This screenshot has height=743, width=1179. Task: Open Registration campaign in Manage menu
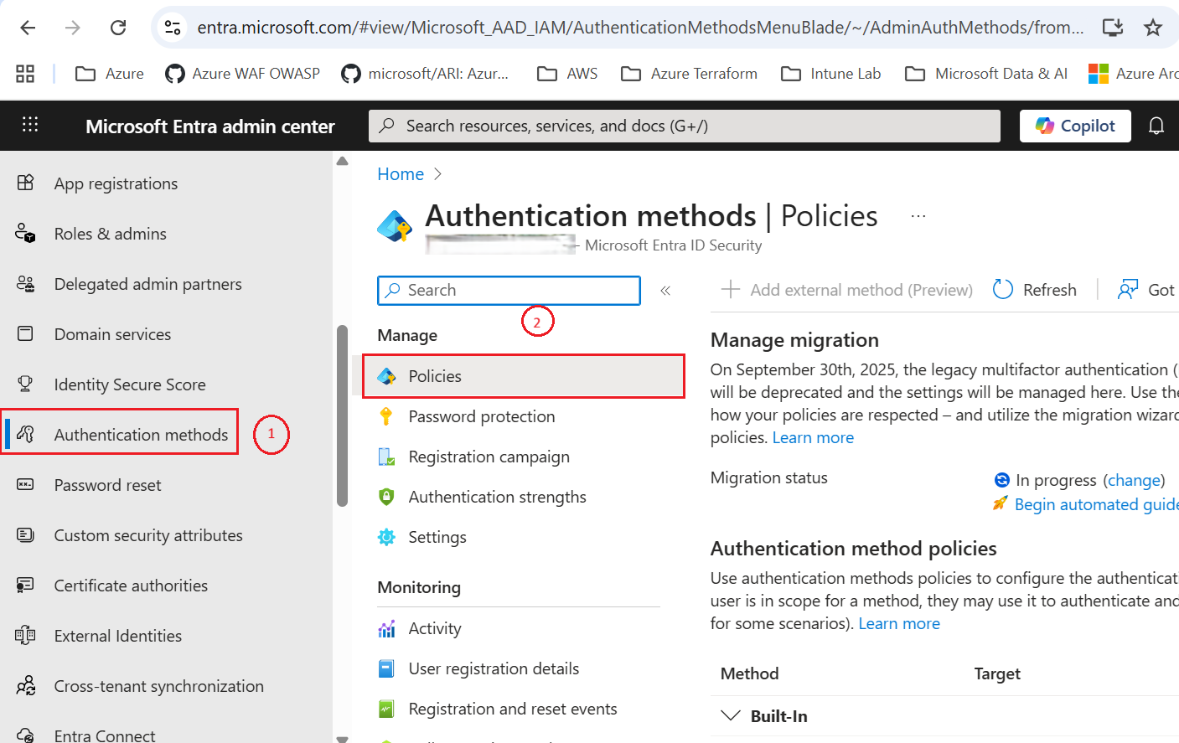tap(489, 457)
